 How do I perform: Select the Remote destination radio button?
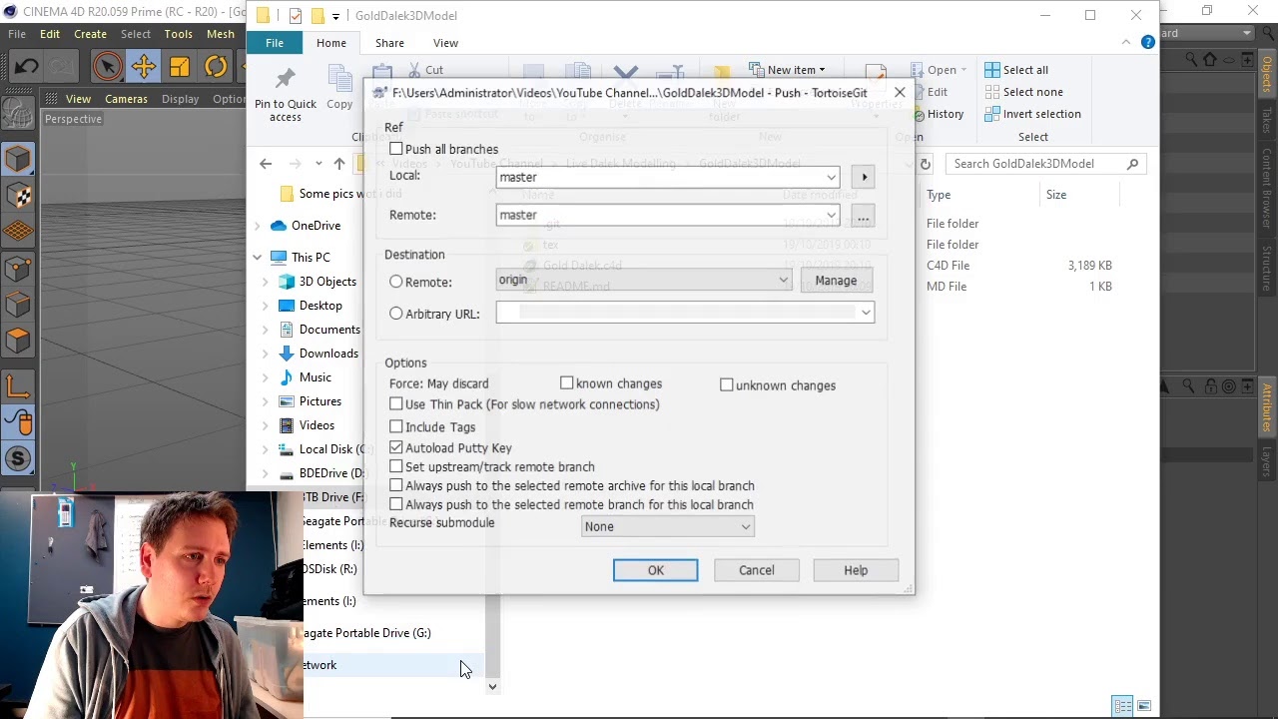coord(396,282)
